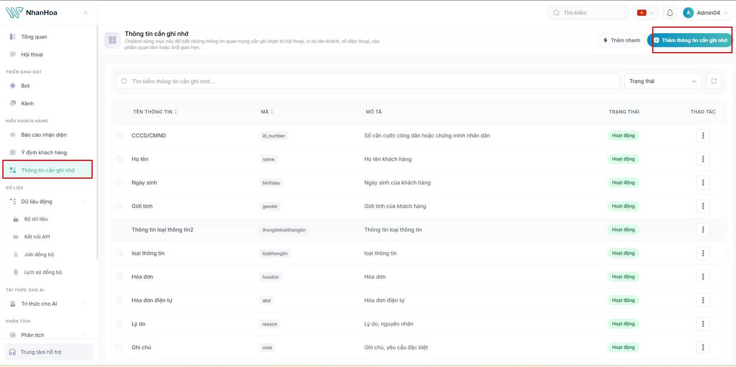Click the Tổng quan sidebar icon
736x367 pixels.
pos(13,37)
